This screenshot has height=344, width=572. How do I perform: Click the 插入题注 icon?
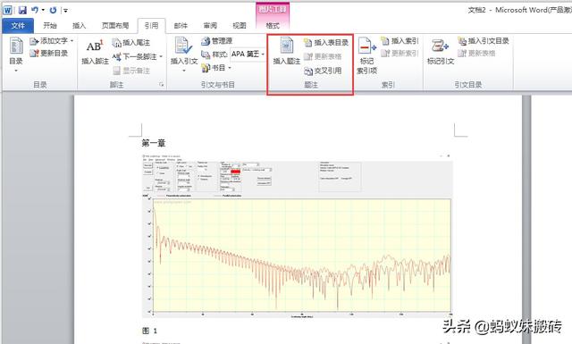click(x=287, y=46)
